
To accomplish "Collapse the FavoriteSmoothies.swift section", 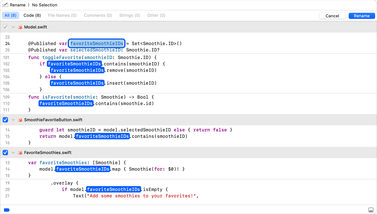I will pos(13,152).
